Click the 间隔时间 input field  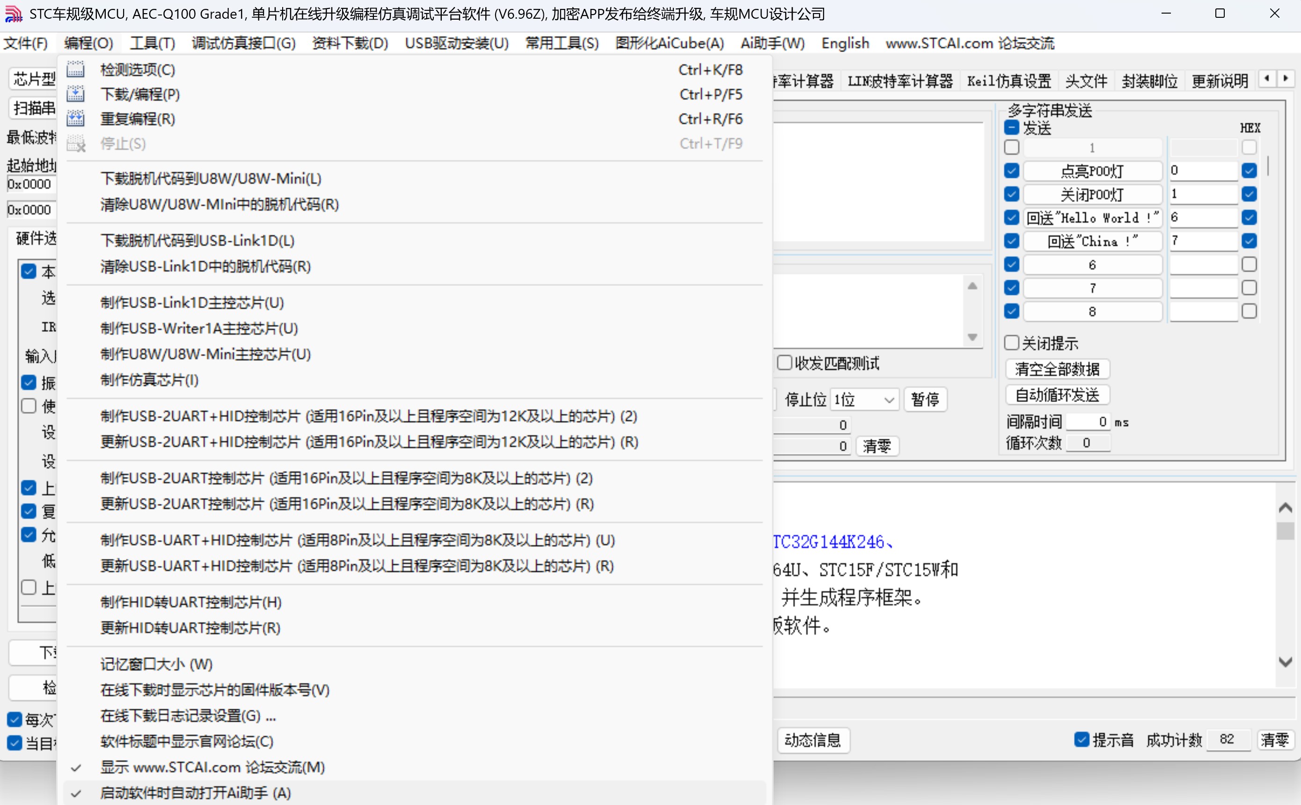click(x=1088, y=422)
